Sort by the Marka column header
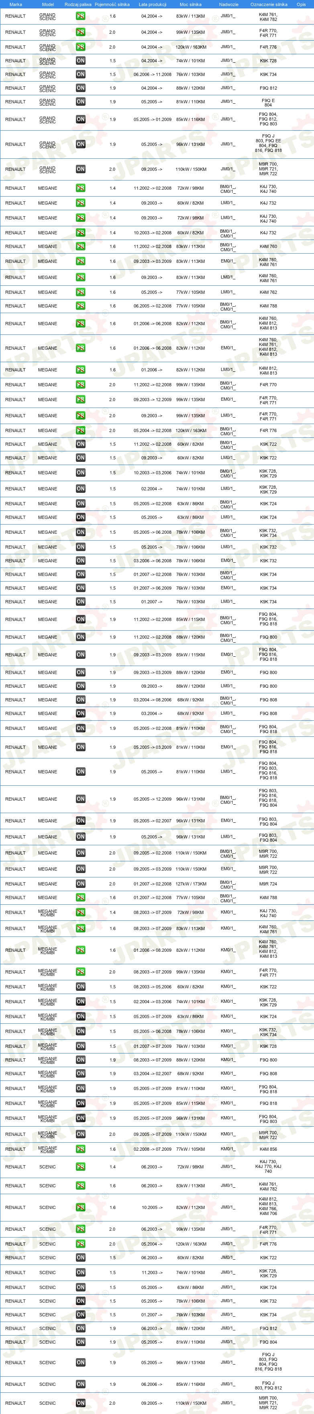This screenshot has width=314, height=1414. click(x=16, y=4)
